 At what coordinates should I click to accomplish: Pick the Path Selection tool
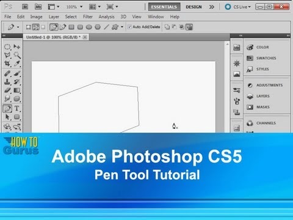coord(7,117)
